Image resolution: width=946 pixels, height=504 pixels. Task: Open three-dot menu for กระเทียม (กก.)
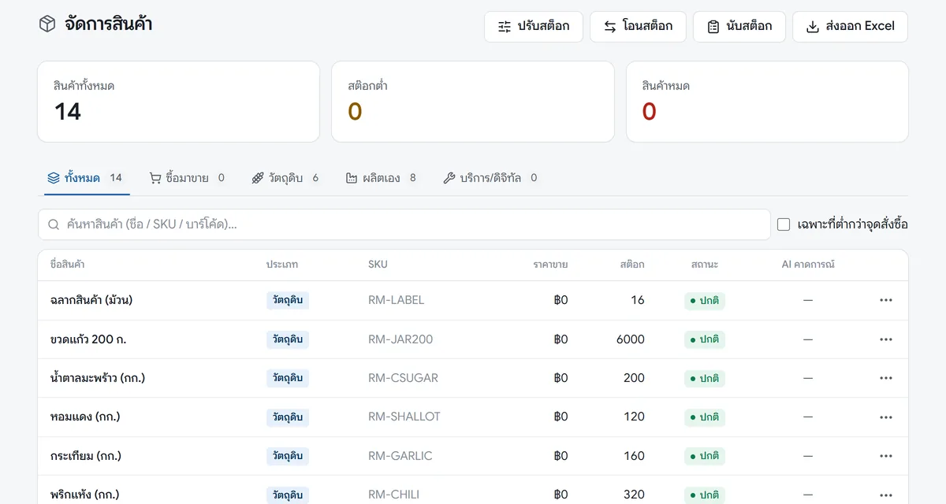pyautogui.click(x=886, y=456)
